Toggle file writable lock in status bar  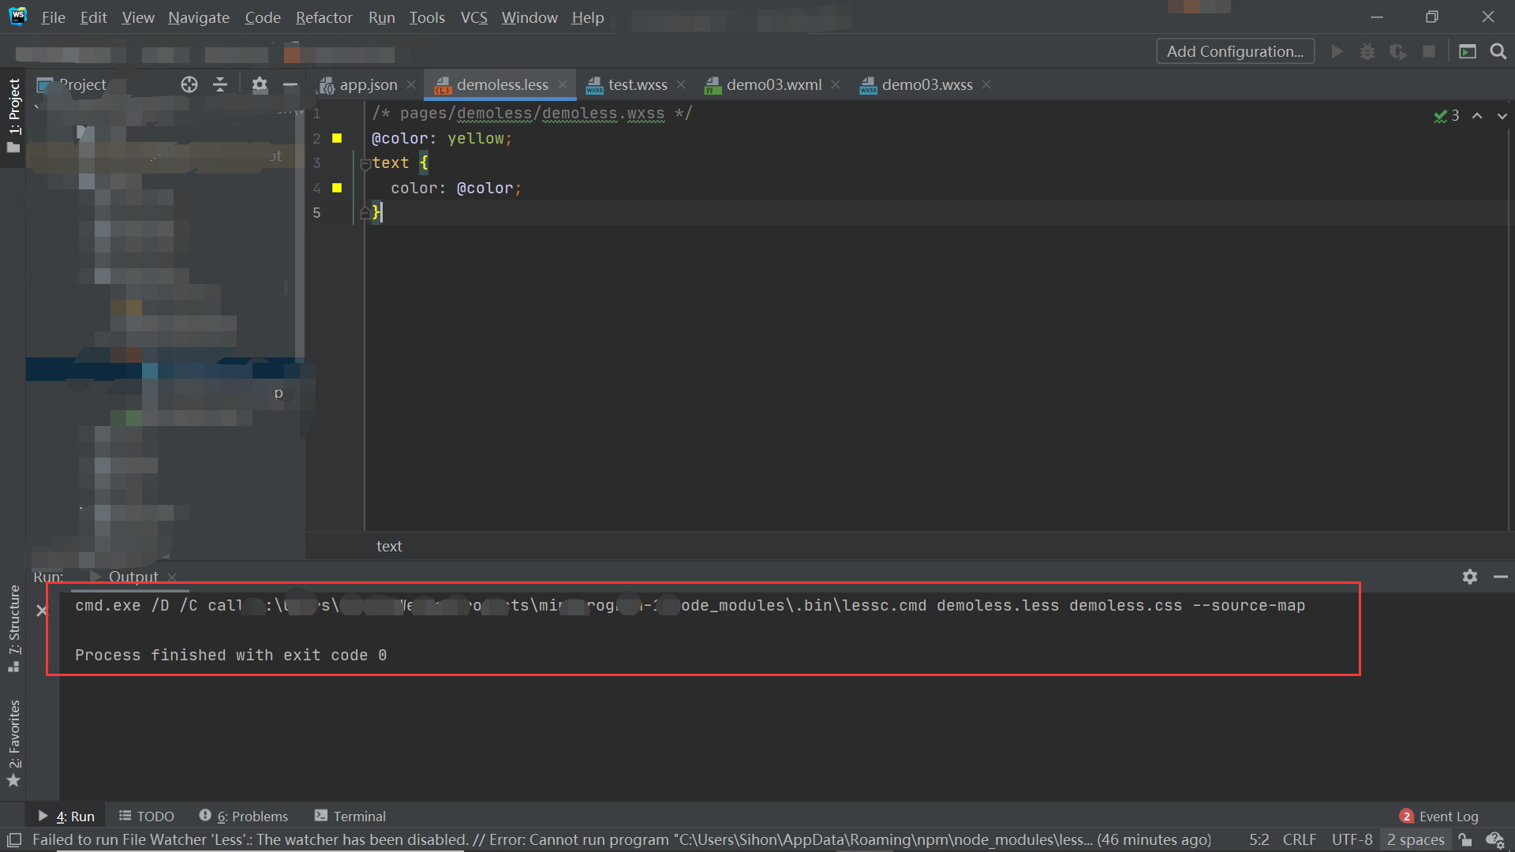1466,839
